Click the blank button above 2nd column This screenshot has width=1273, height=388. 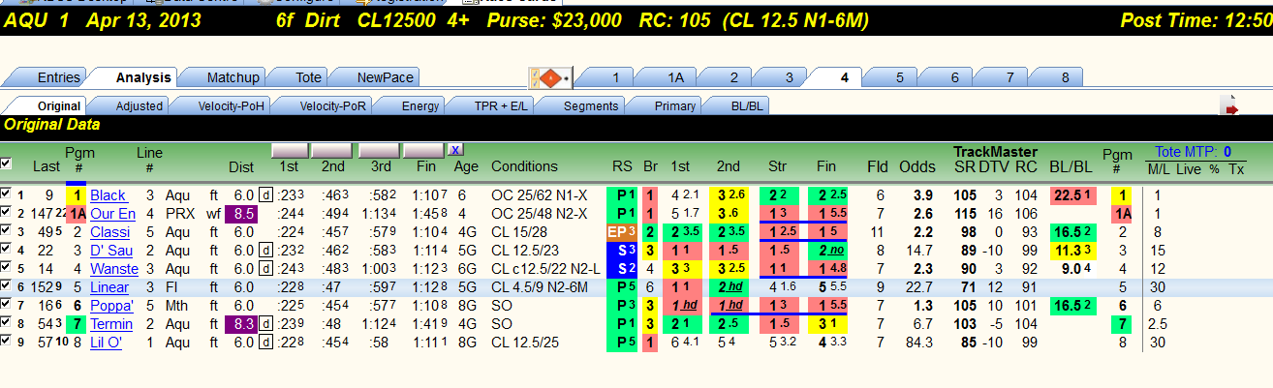pyautogui.click(x=332, y=150)
